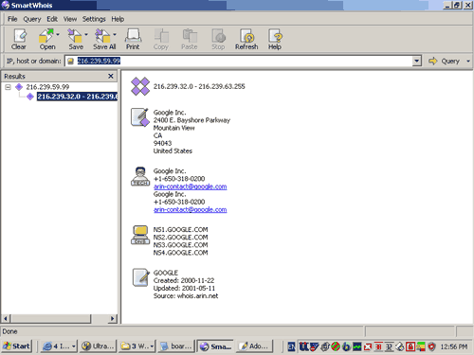
Task: Click the TECH contact person icon
Action: pos(140,176)
